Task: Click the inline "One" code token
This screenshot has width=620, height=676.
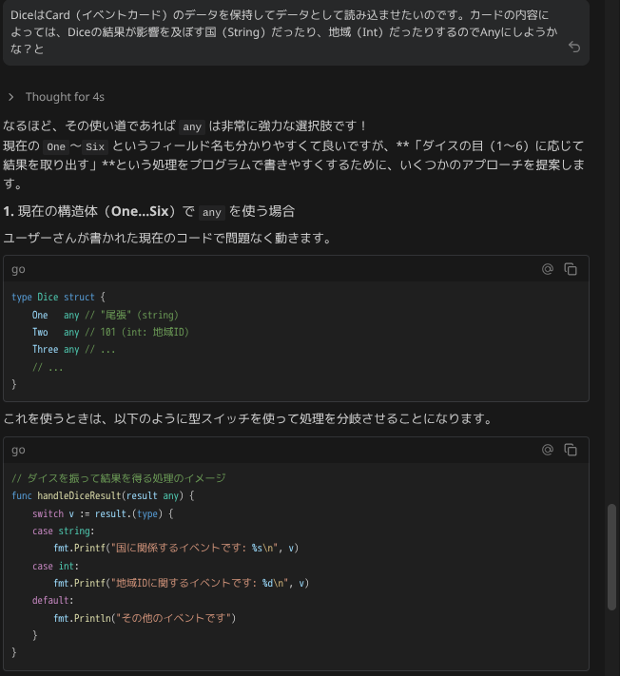Action: point(56,146)
